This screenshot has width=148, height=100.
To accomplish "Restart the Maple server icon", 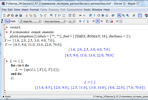I will (107, 15).
